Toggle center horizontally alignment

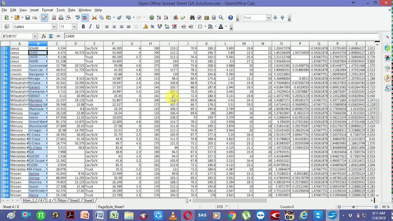[114, 27]
